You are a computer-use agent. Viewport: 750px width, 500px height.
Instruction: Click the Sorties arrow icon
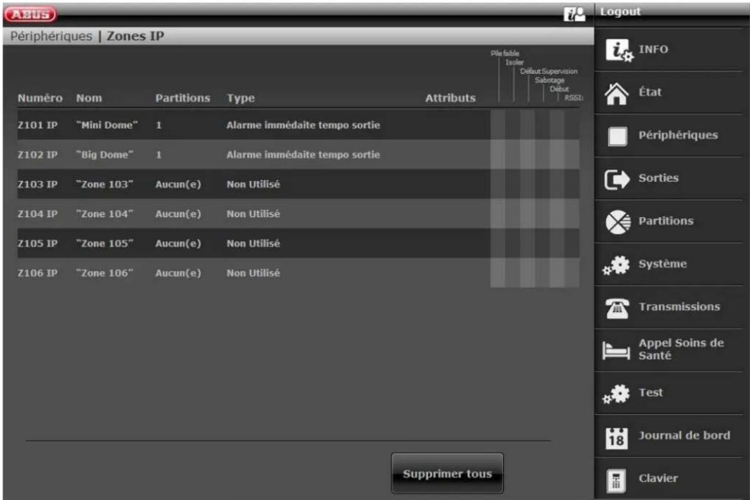tap(617, 179)
